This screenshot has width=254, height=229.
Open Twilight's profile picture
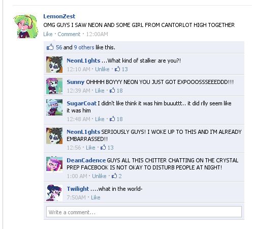(x=54, y=193)
